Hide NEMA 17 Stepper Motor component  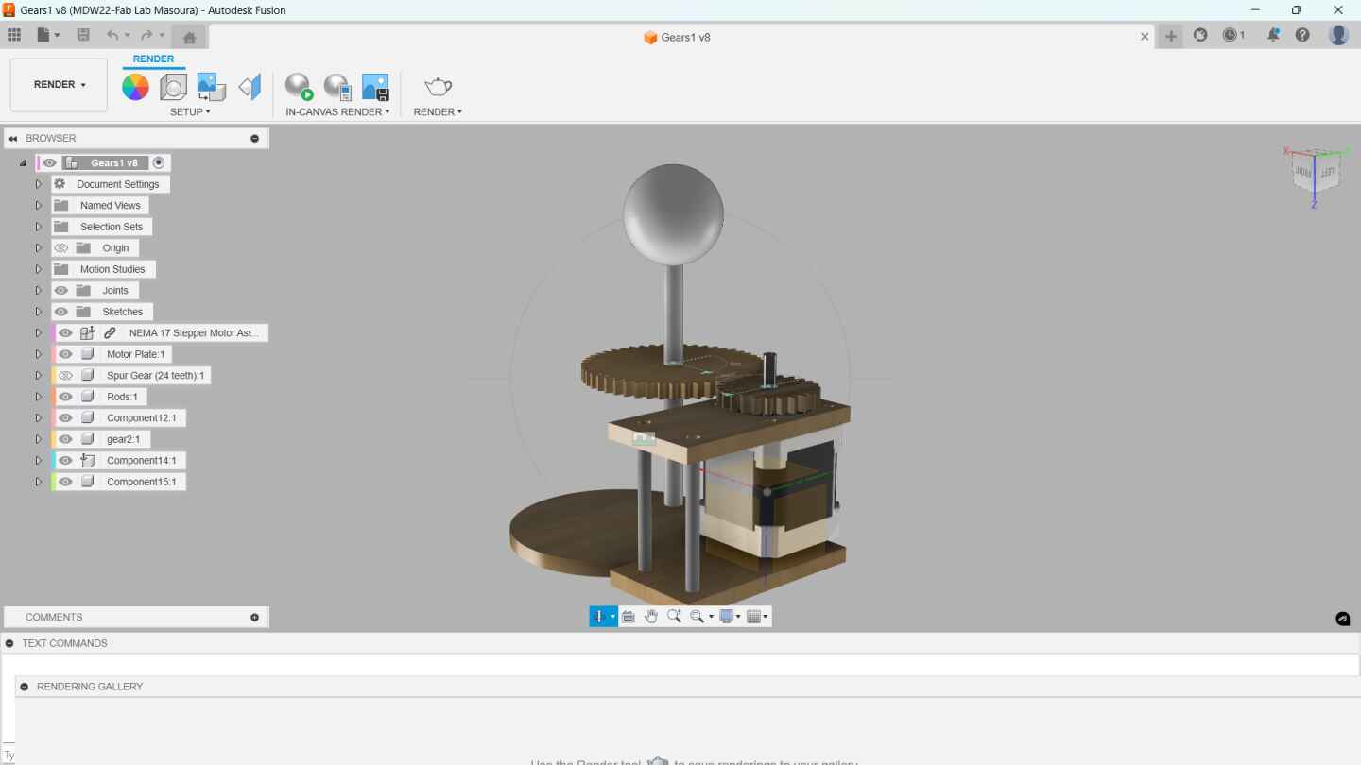65,332
